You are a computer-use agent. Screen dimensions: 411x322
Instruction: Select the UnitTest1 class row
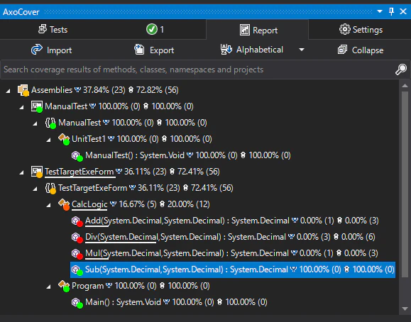coord(141,139)
